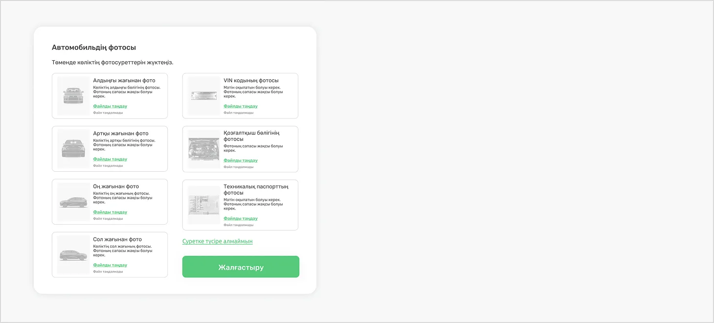Choose file for Қозғалтқыш бөлігінің фотосы

click(x=241, y=161)
